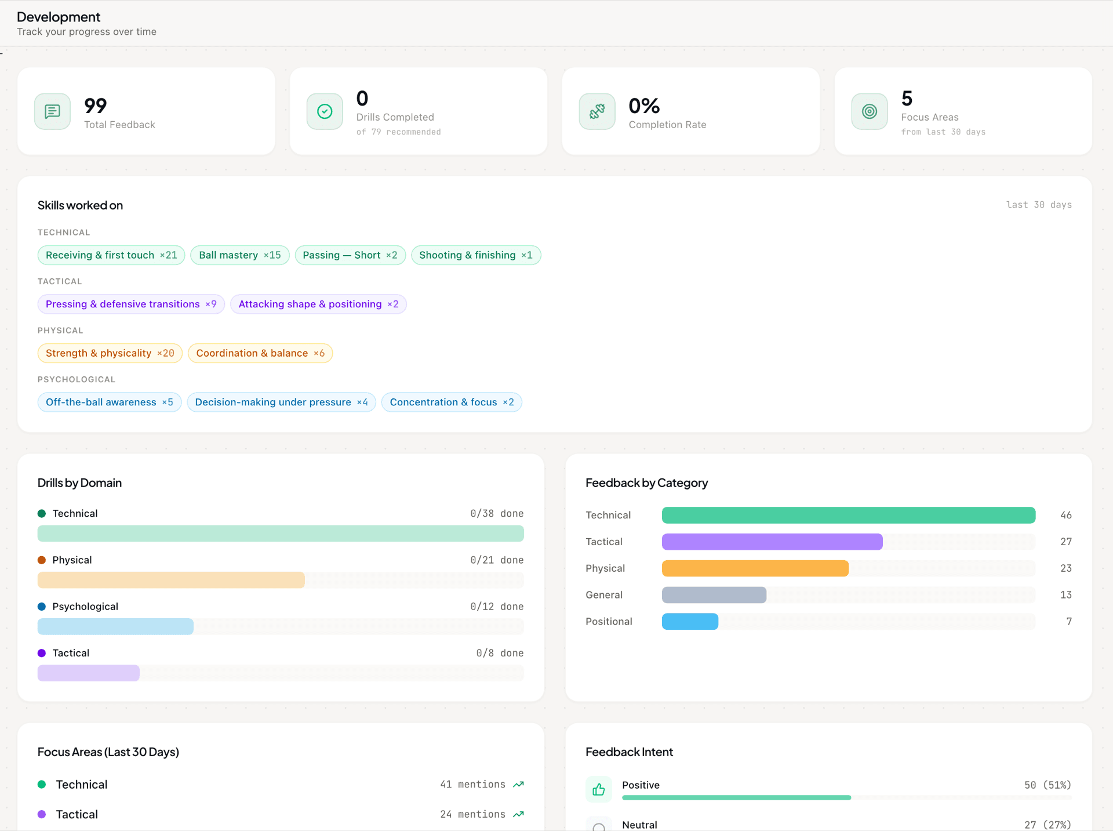This screenshot has width=1113, height=831.
Task: Select the Ball mastery ×15 tag
Action: pyautogui.click(x=240, y=255)
